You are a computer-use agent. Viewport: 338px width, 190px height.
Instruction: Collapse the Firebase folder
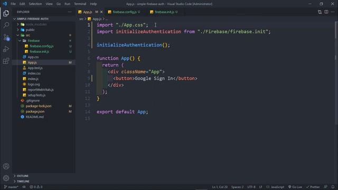[44, 41]
